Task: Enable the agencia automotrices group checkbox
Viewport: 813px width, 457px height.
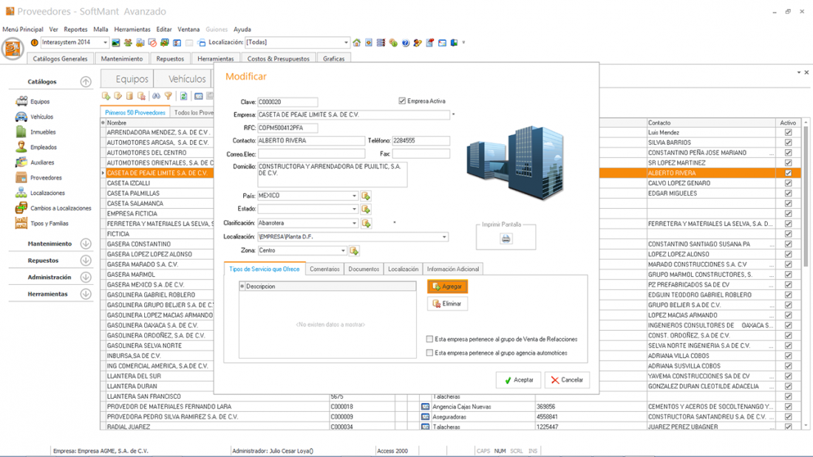Action: [x=429, y=353]
